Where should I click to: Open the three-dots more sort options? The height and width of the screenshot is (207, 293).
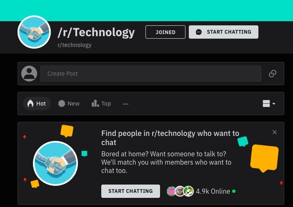pos(126,104)
